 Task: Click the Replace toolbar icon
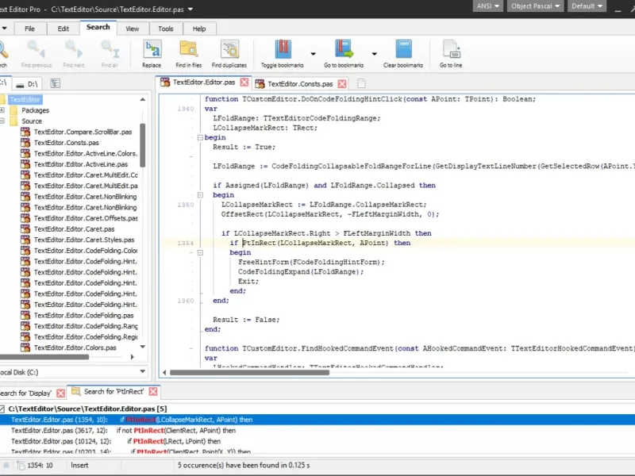click(152, 53)
